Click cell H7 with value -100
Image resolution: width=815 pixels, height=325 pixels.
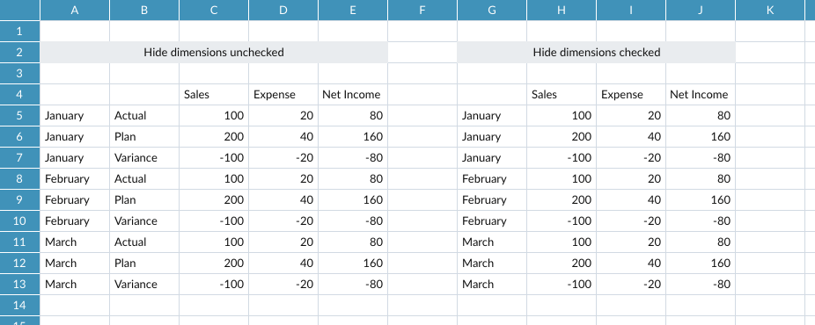(x=562, y=157)
